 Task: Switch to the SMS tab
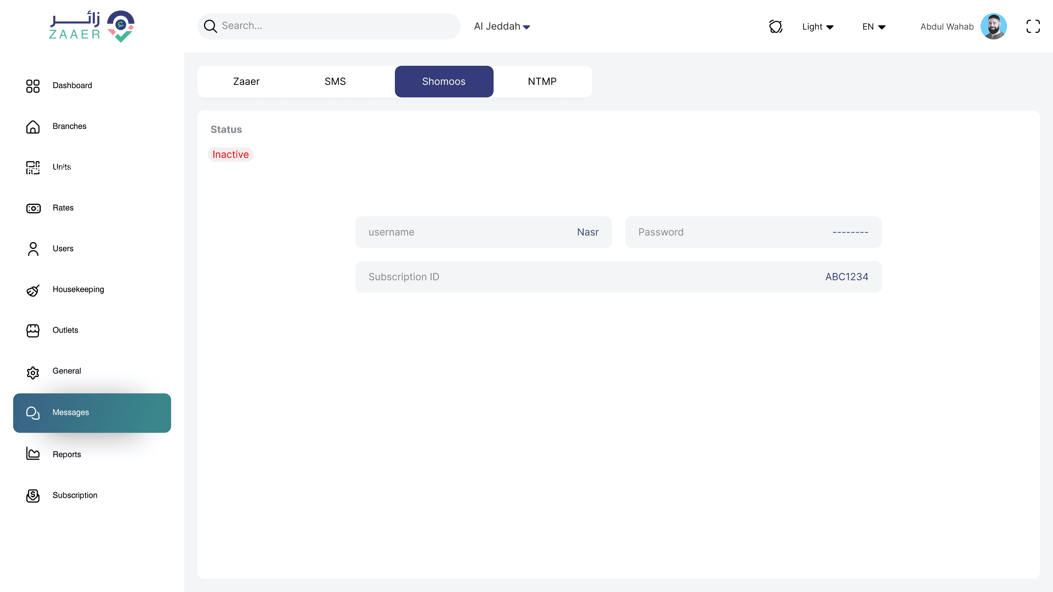pos(335,81)
